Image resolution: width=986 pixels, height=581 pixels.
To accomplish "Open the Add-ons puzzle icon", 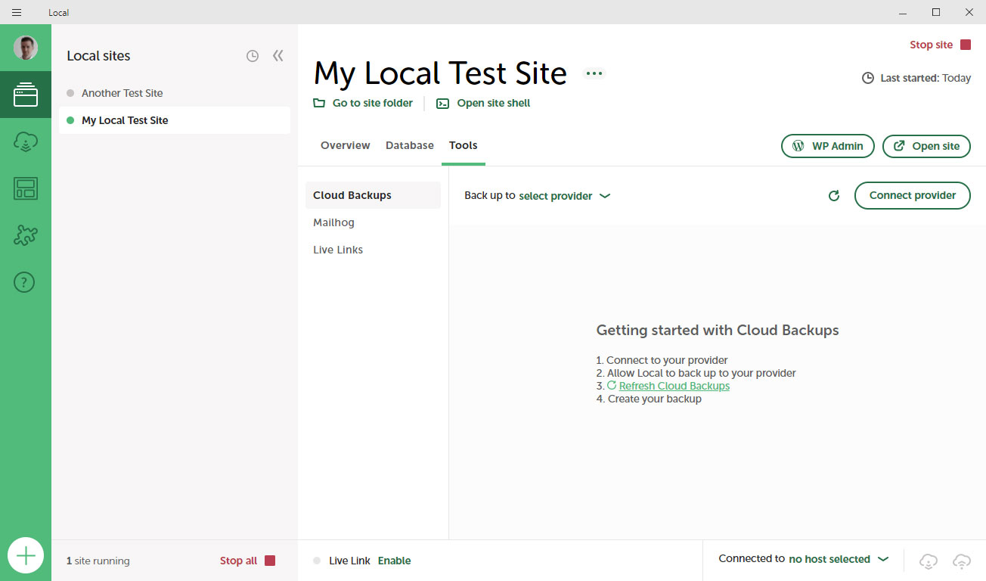I will [x=26, y=235].
